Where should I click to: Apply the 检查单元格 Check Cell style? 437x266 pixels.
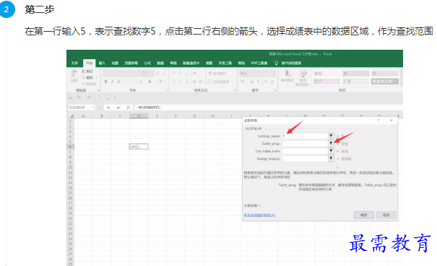coord(384,81)
